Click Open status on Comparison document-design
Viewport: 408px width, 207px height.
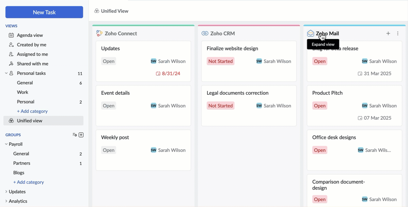click(x=320, y=199)
